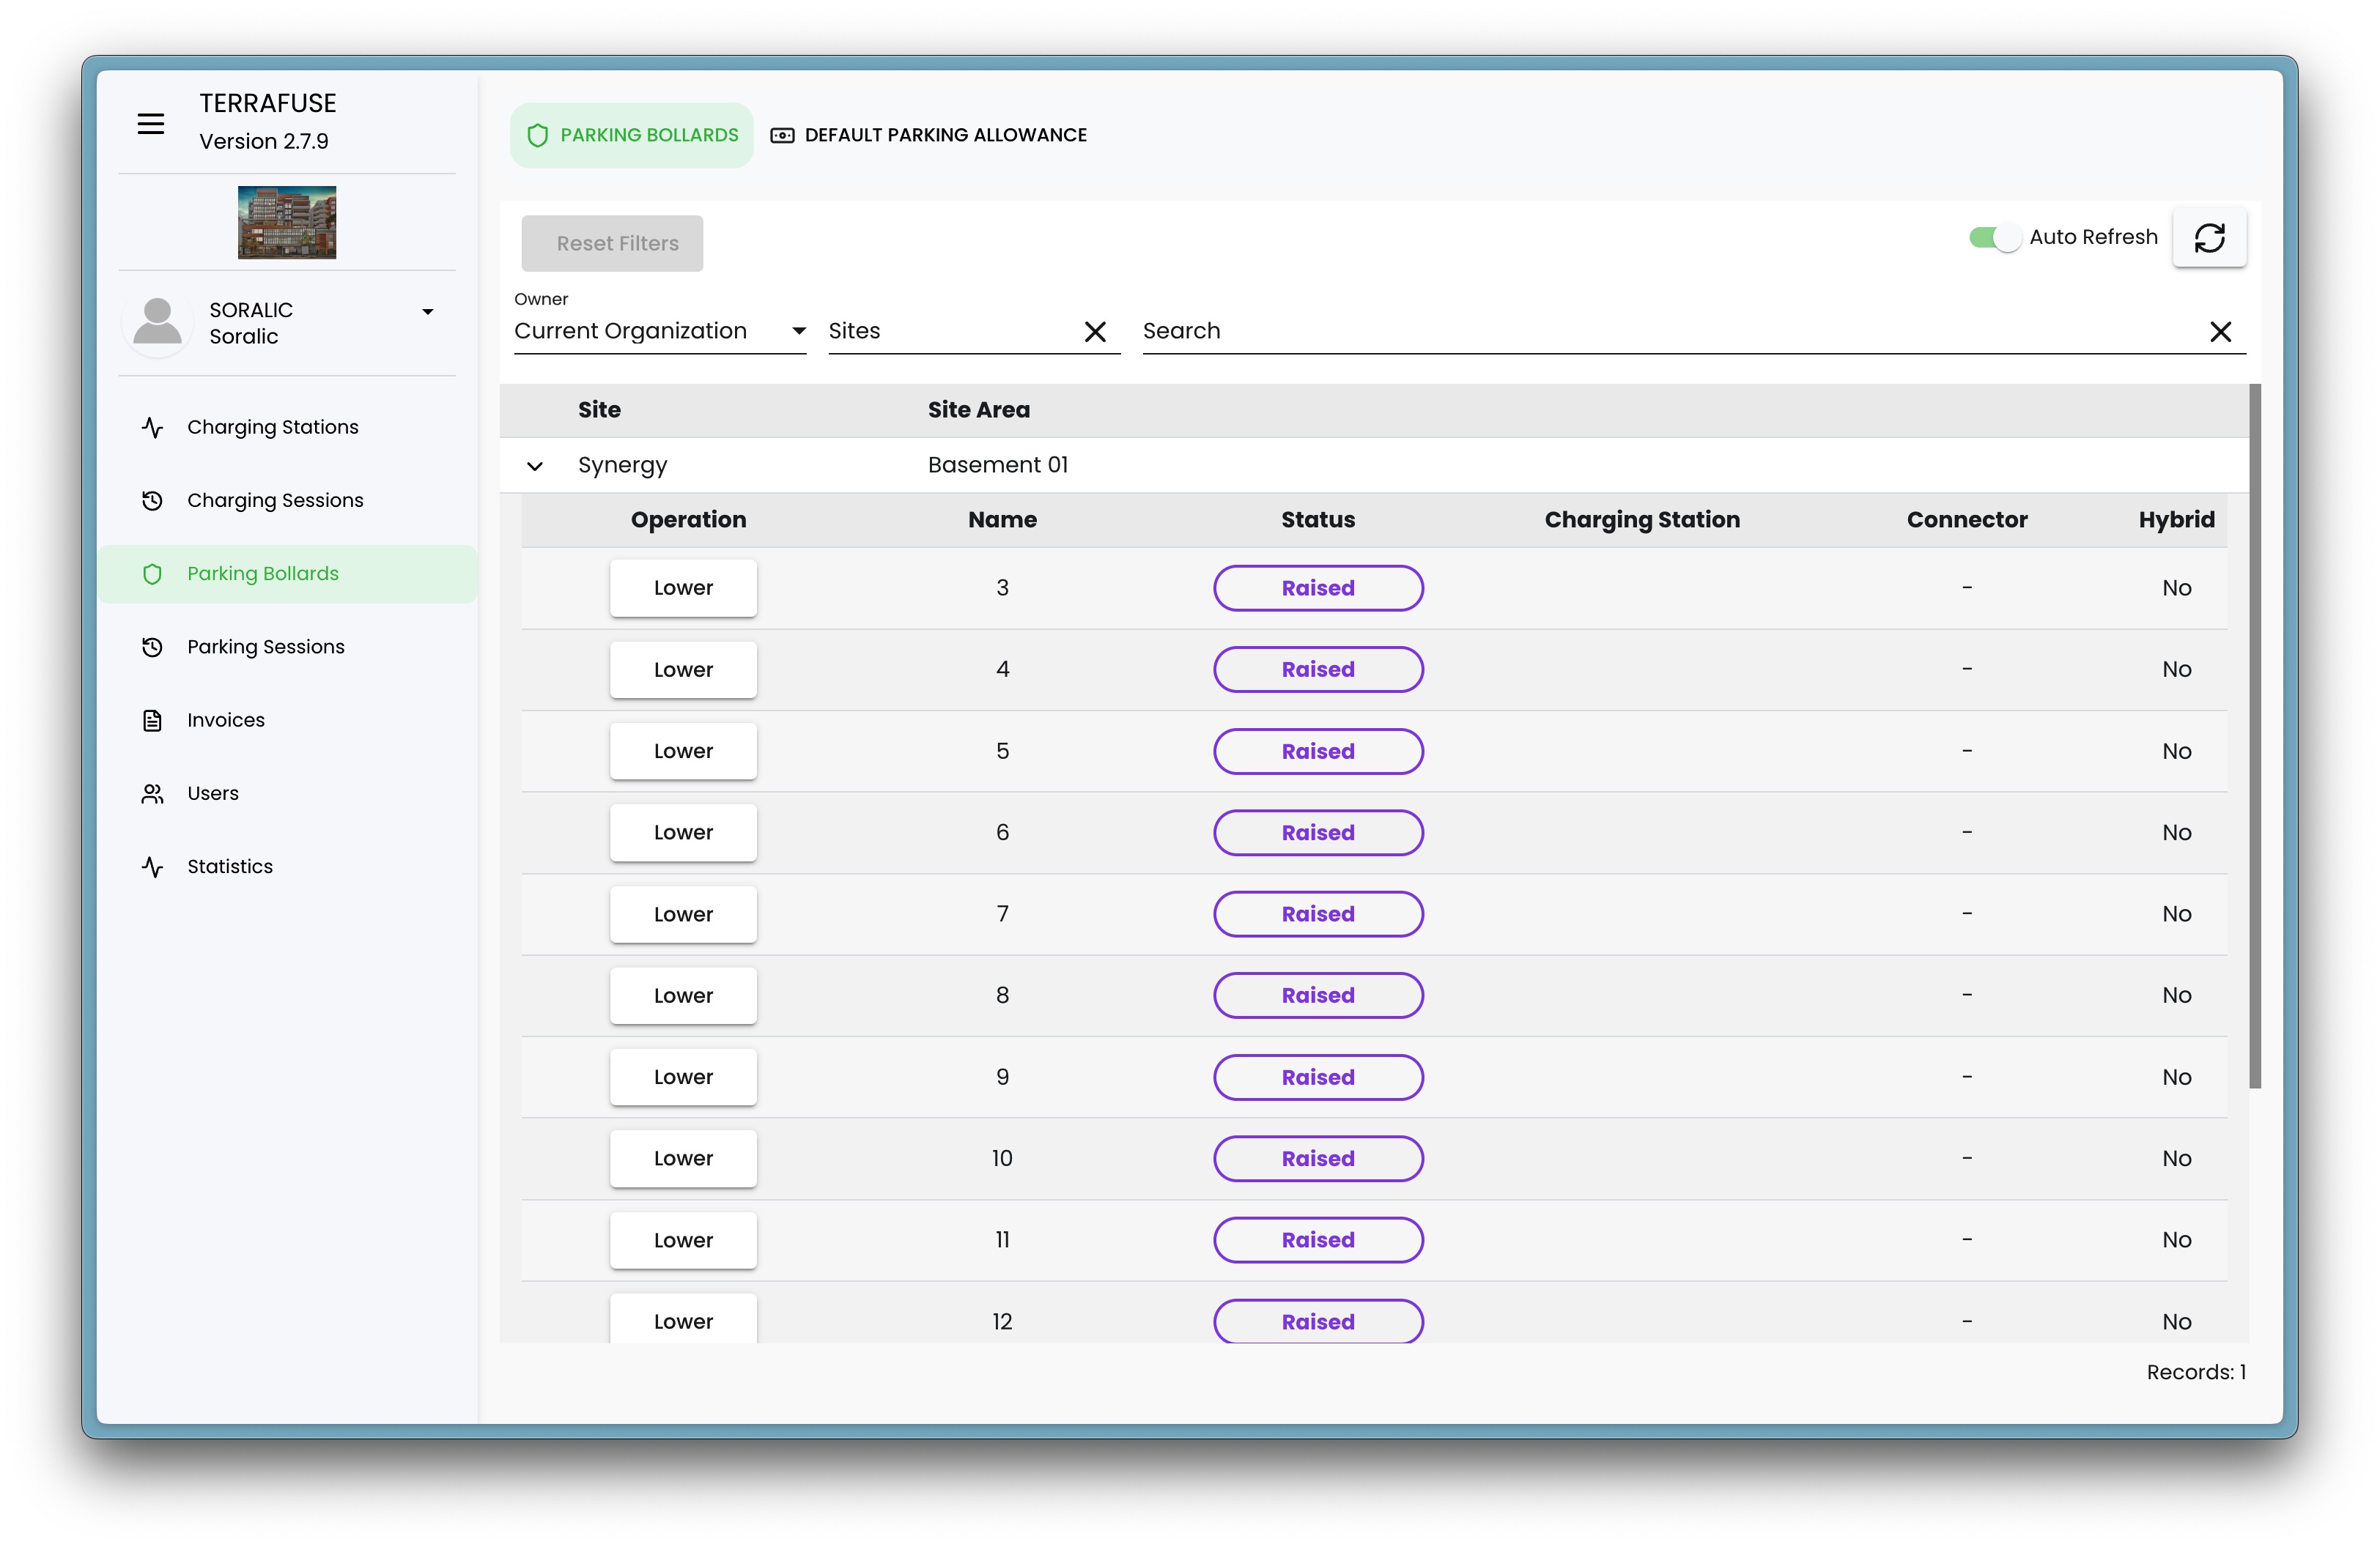The width and height of the screenshot is (2380, 1547).
Task: Select the Parking Bollards tab
Action: (x=632, y=135)
